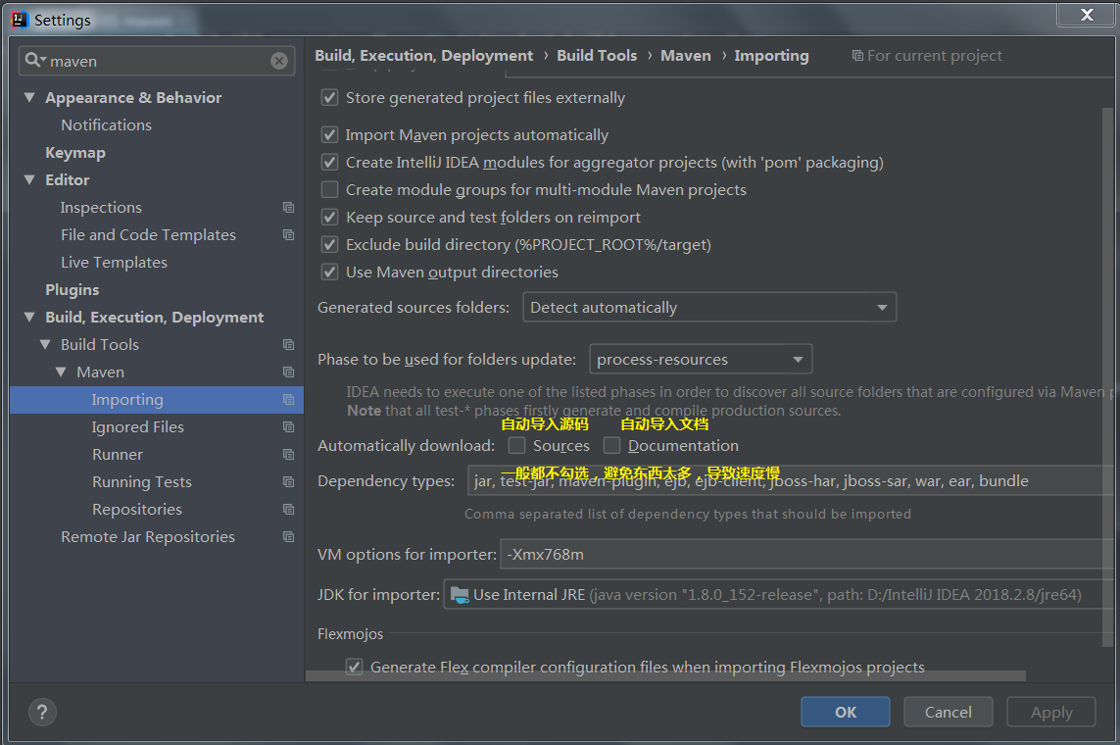Click project-level icon beside Running Tests

tap(288, 482)
